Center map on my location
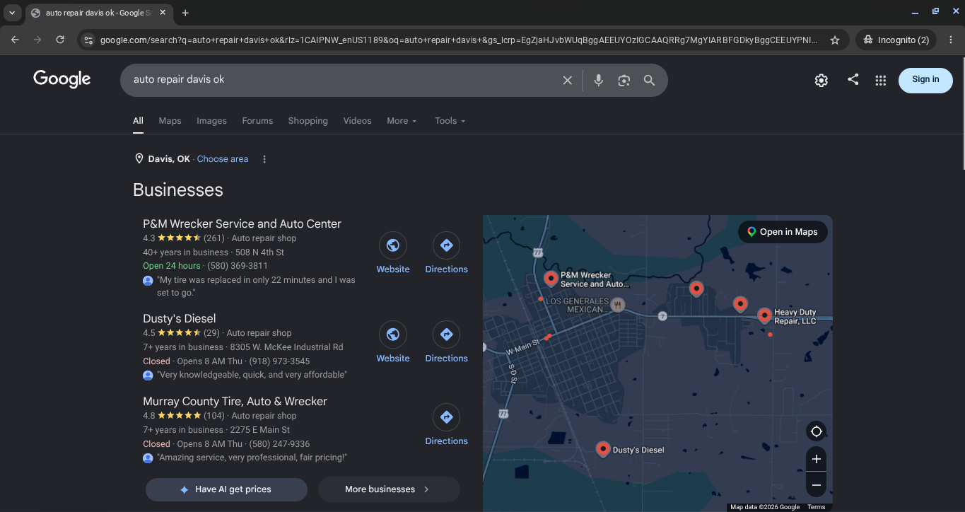 point(816,431)
